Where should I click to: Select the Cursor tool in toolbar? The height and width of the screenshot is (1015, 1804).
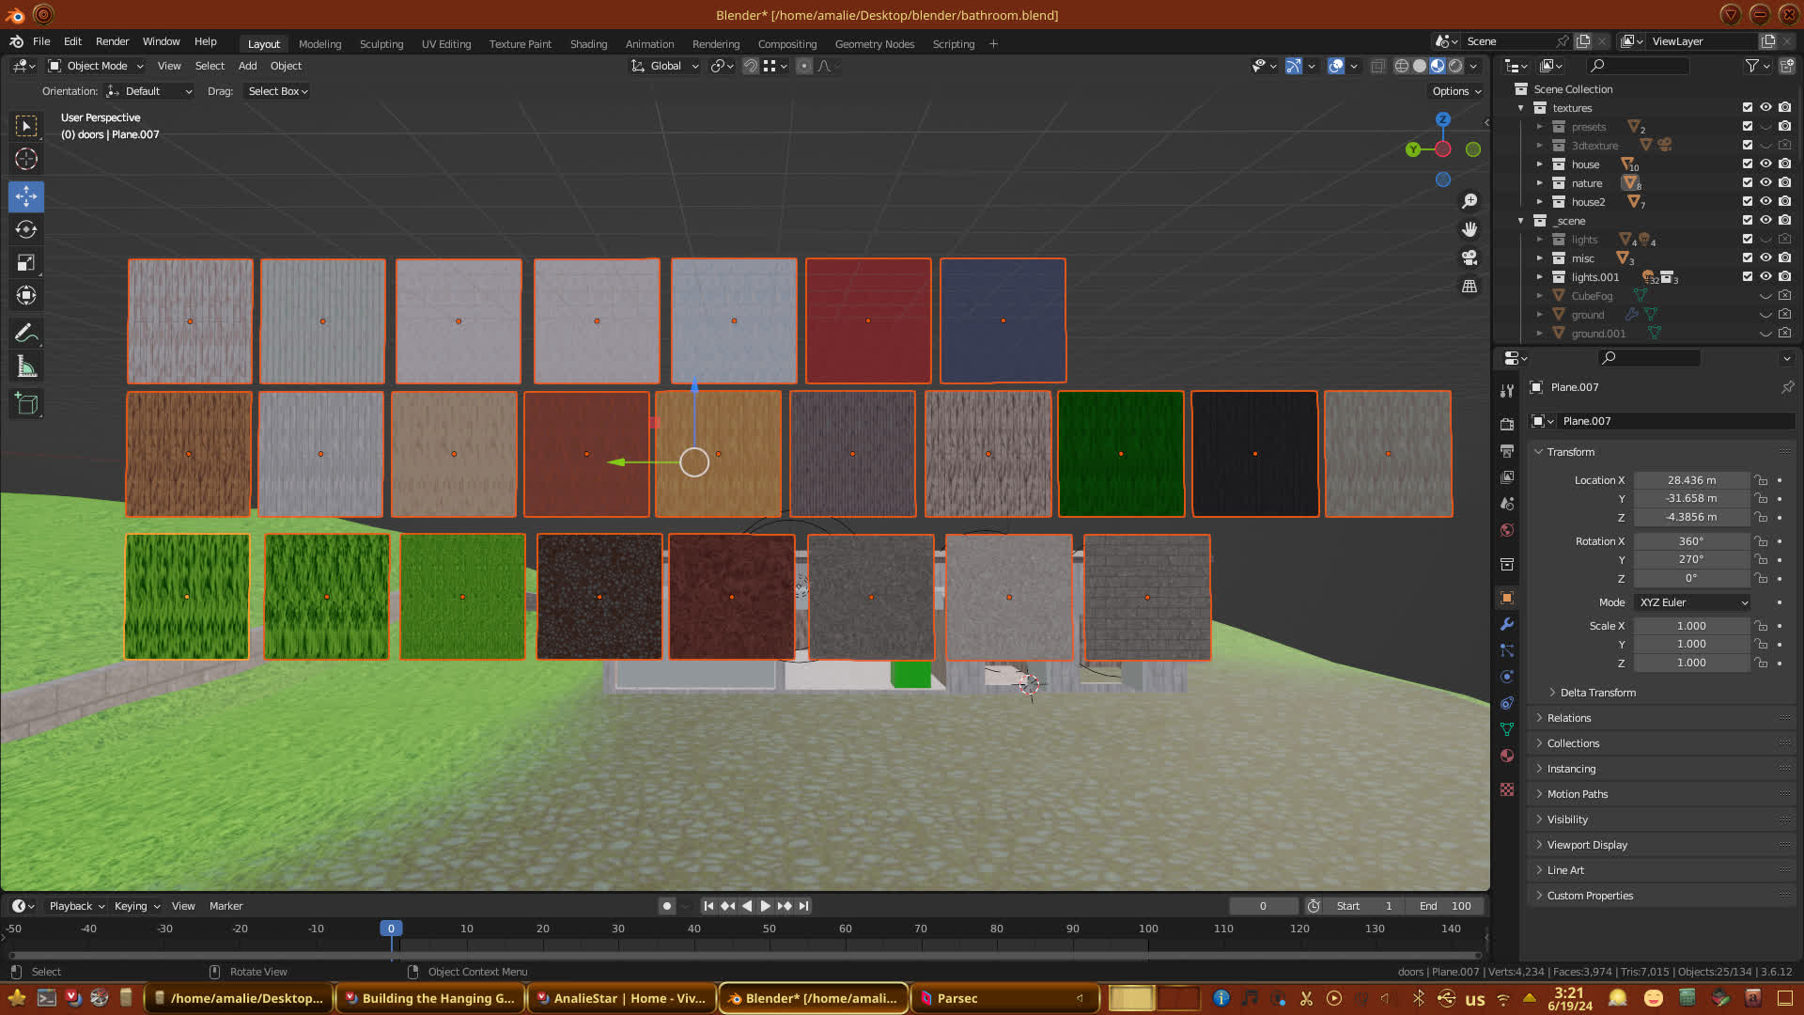(26, 159)
